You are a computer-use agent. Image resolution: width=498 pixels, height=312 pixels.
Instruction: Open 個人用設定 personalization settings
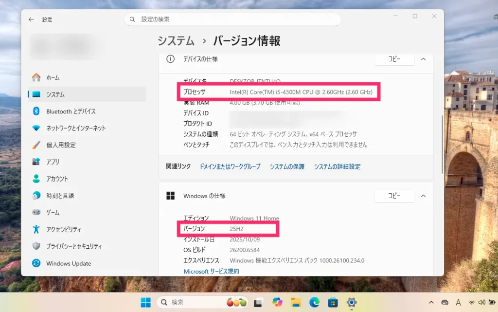(x=61, y=145)
